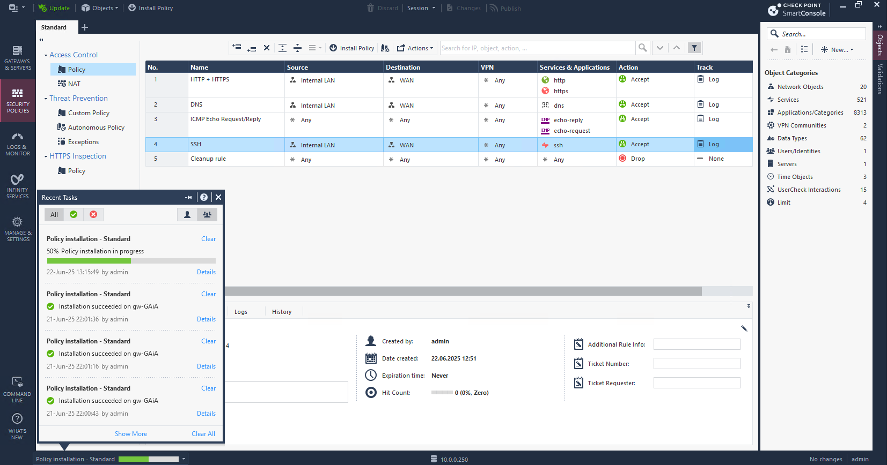Collapse the Threat Prevention tree section
The height and width of the screenshot is (465, 887).
[x=46, y=99]
